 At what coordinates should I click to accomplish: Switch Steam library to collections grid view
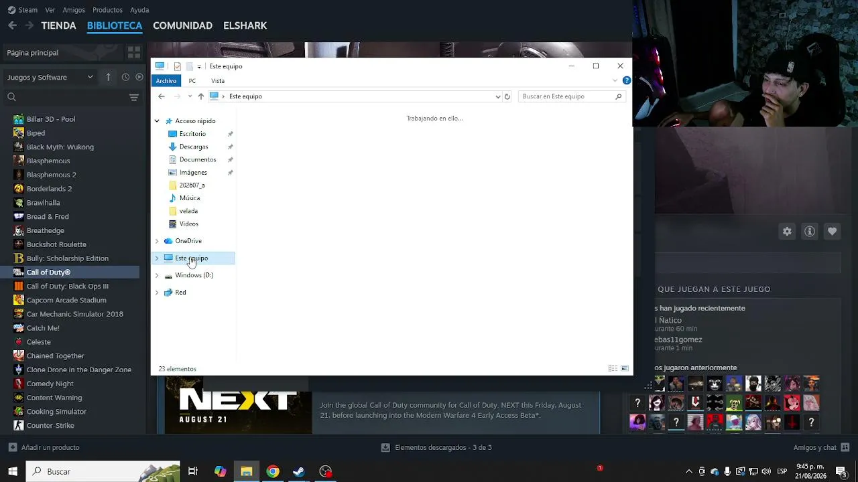pos(133,52)
